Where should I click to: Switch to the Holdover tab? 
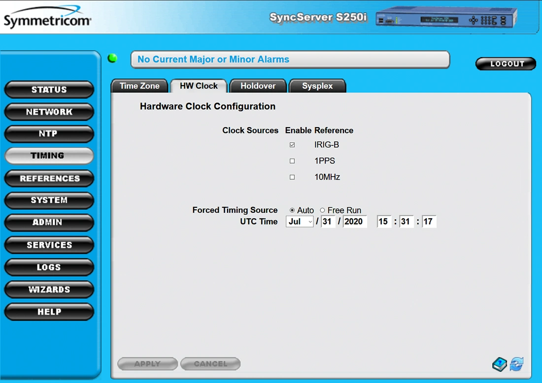(x=258, y=86)
